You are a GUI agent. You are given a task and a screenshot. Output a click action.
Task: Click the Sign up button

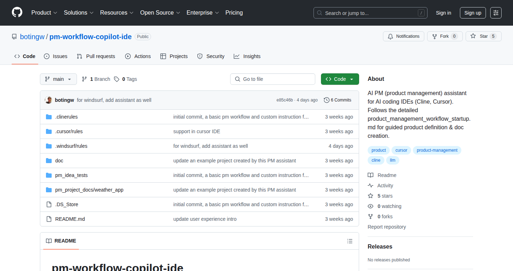coord(473,13)
